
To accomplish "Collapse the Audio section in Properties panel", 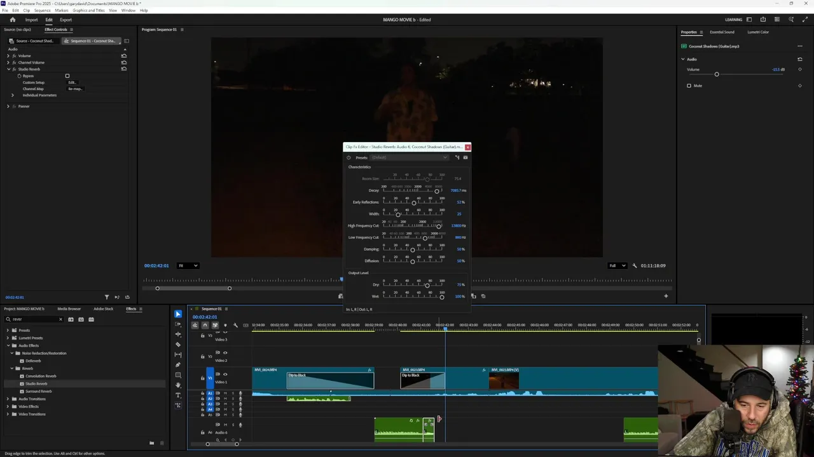I will [683, 59].
